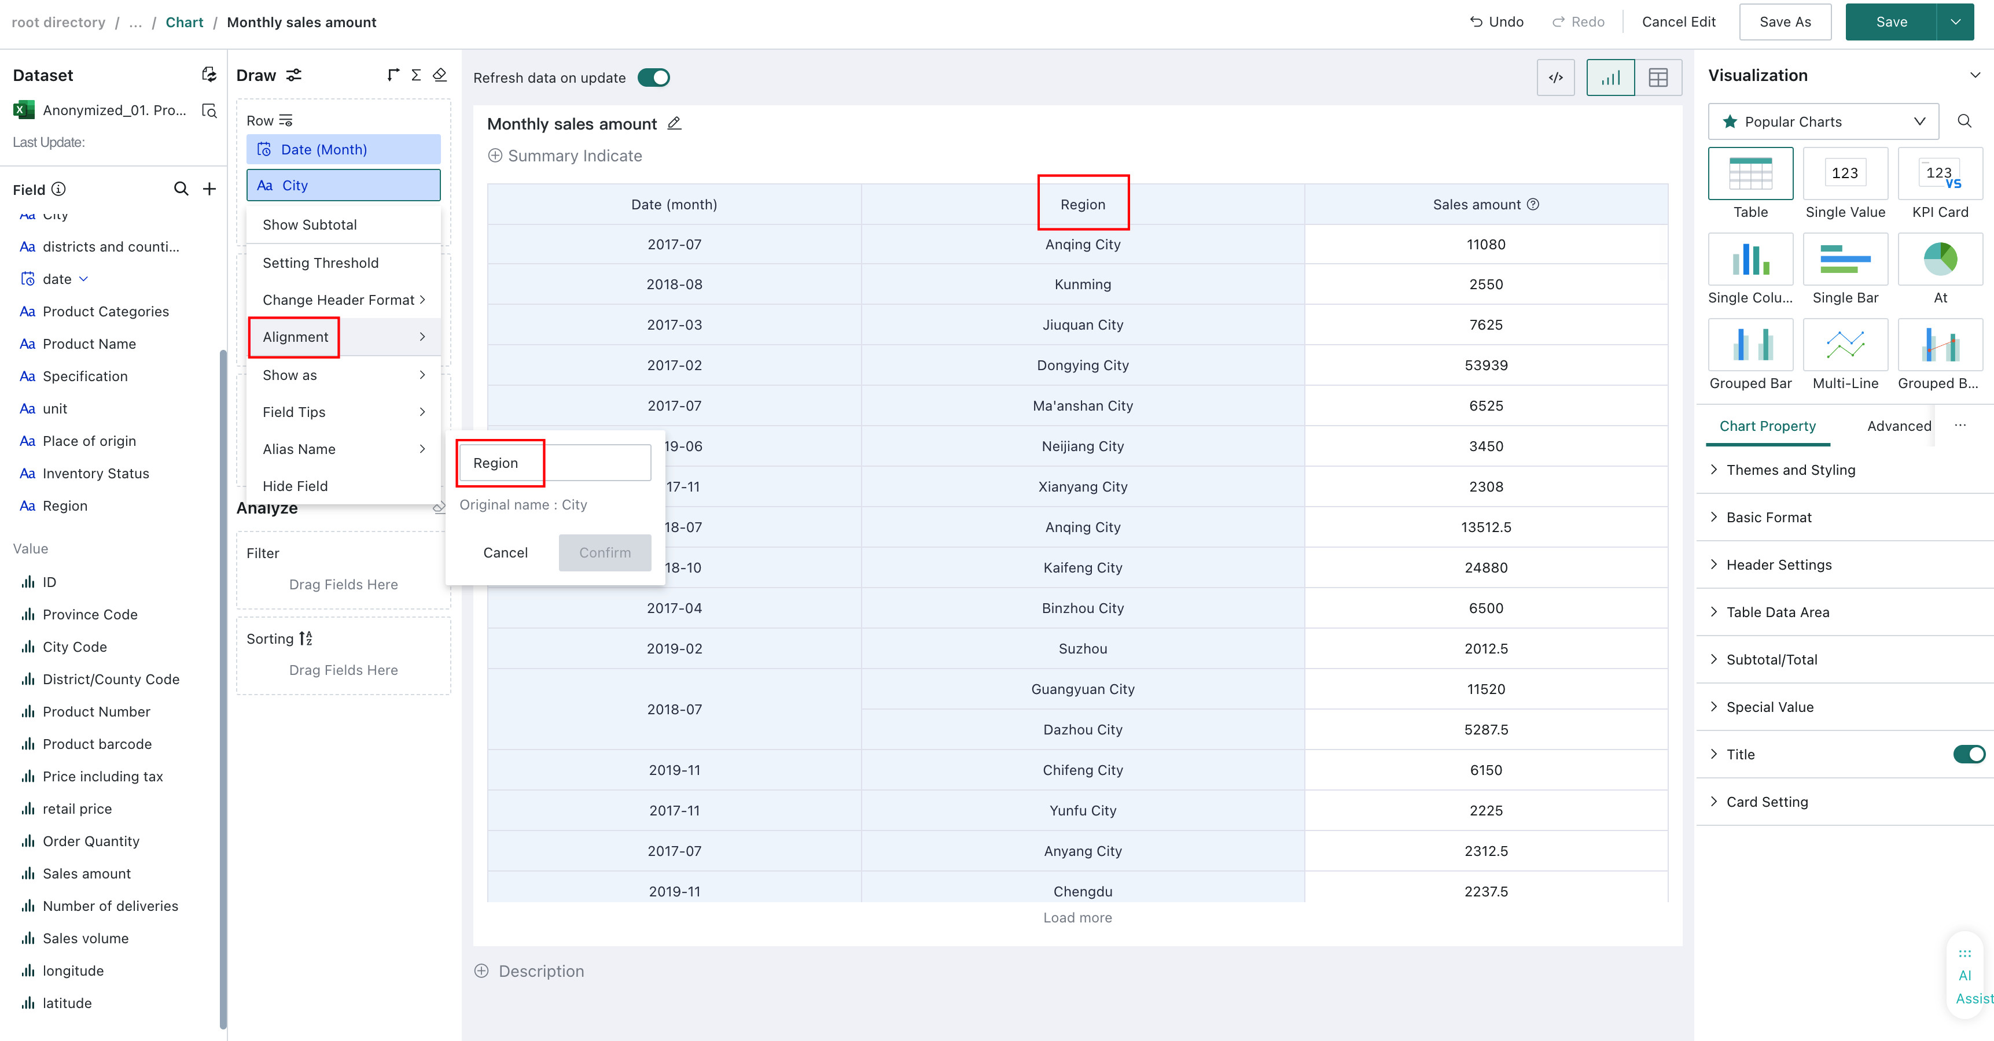Screen dimensions: 1994x1041
Task: Open Show as submenu
Action: [x=343, y=375]
